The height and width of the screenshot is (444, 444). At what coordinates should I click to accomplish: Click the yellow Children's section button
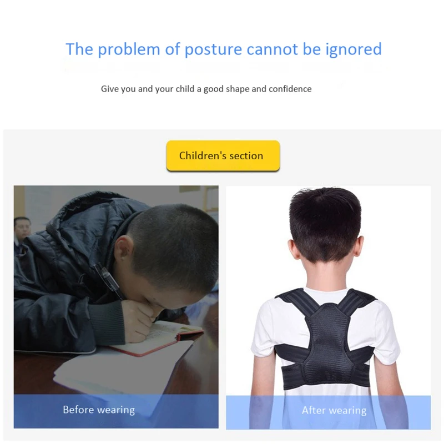click(223, 155)
